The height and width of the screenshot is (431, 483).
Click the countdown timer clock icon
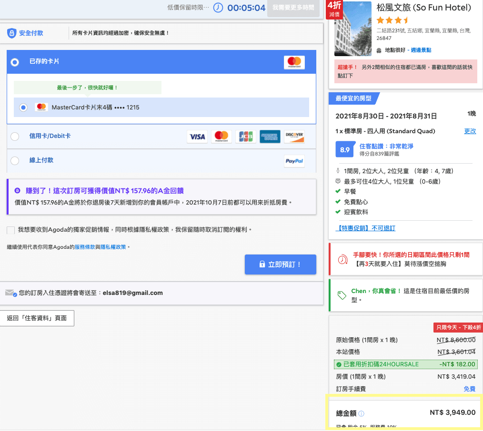(217, 8)
